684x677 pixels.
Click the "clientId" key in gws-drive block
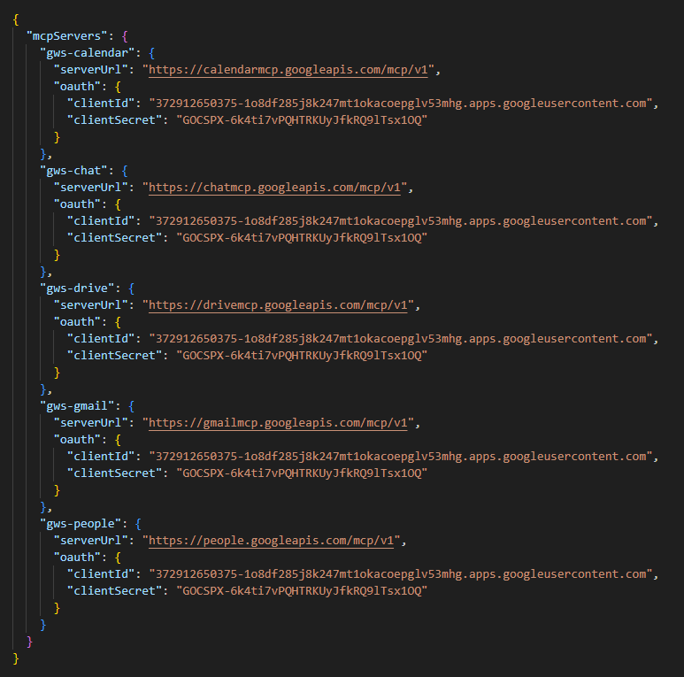tap(101, 339)
